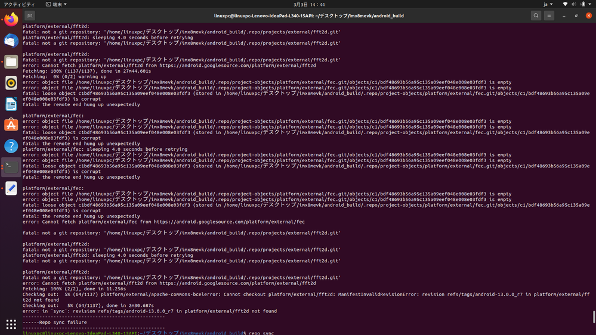
Task: Click the Activities (アクティビティ) button
Action: (19, 4)
